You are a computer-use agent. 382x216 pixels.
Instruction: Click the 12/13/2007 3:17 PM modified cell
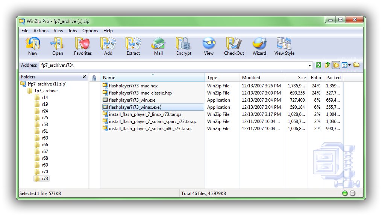[261, 114]
